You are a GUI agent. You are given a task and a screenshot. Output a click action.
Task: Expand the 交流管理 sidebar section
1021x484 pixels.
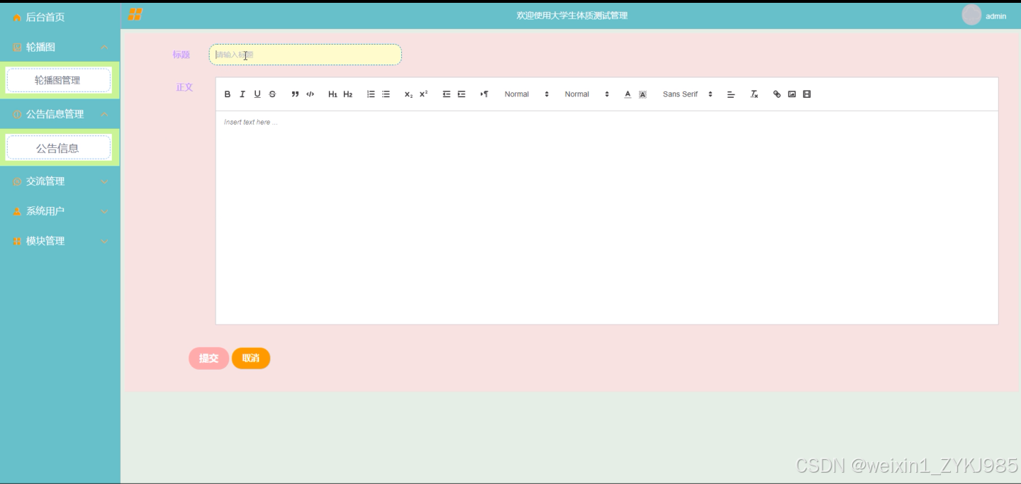tap(60, 181)
